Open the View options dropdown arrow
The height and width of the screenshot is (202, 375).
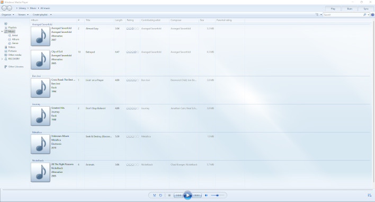(321, 15)
